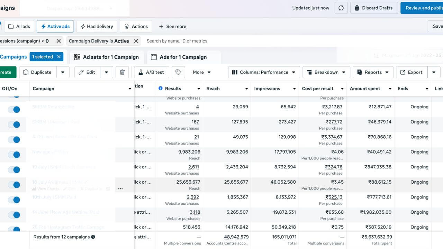Viewport: 443px width, 249px height.
Task: Toggle off the campaign with ₹12,871.47 spent
Action: [x=14, y=110]
